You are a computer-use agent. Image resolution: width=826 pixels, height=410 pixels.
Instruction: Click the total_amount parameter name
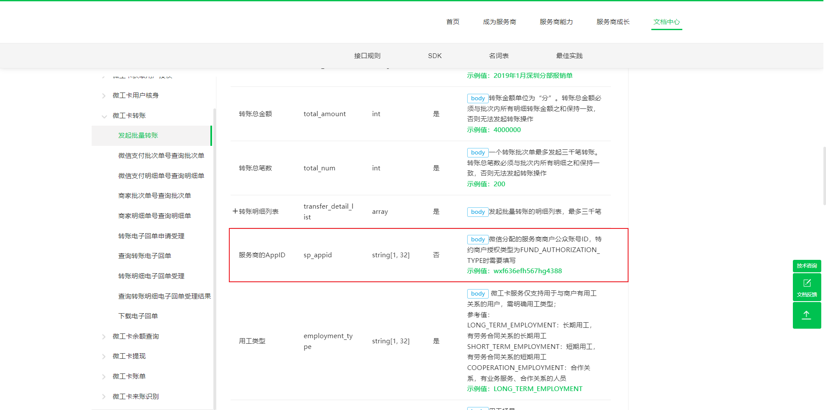coord(325,114)
